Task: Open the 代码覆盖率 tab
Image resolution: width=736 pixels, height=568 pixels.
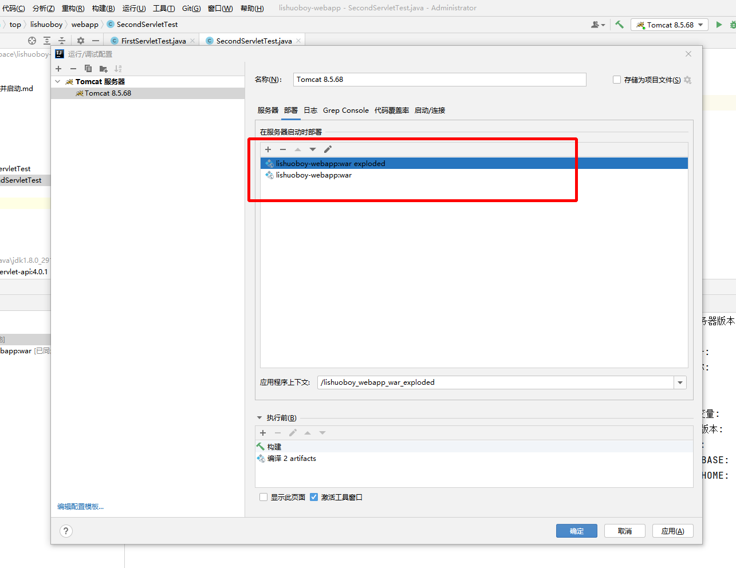Action: click(392, 111)
